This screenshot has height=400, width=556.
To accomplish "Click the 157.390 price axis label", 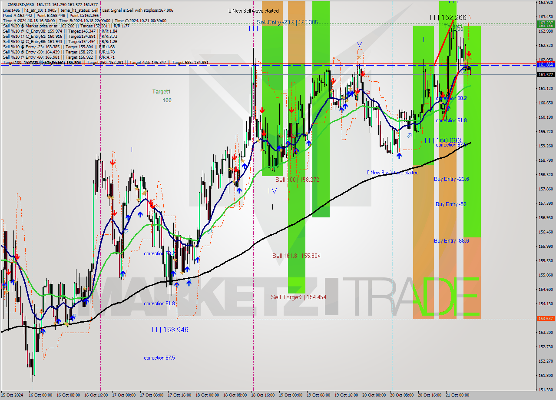I will point(546,203).
